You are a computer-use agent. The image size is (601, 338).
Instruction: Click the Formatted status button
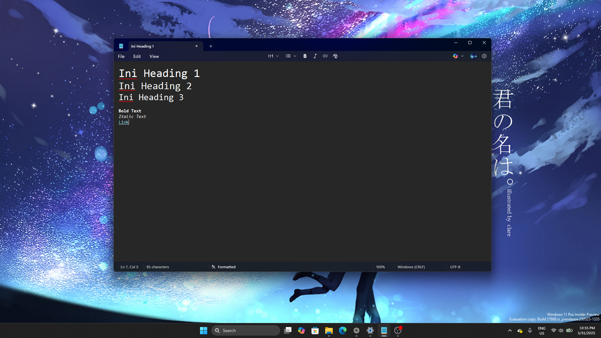pyautogui.click(x=223, y=267)
